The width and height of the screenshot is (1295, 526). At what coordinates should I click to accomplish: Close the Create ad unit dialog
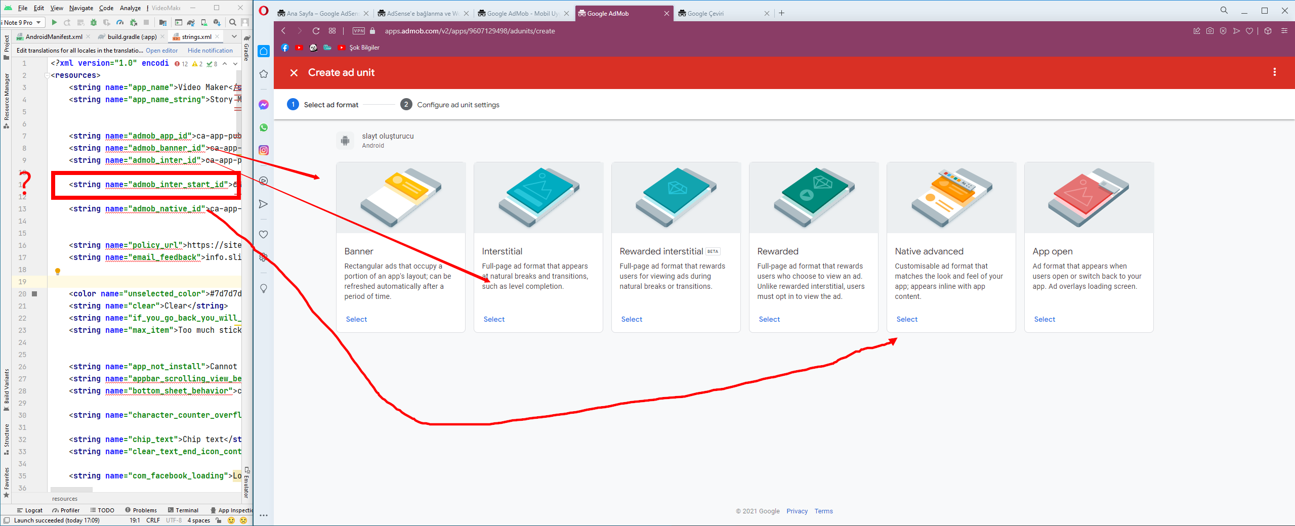click(x=294, y=73)
